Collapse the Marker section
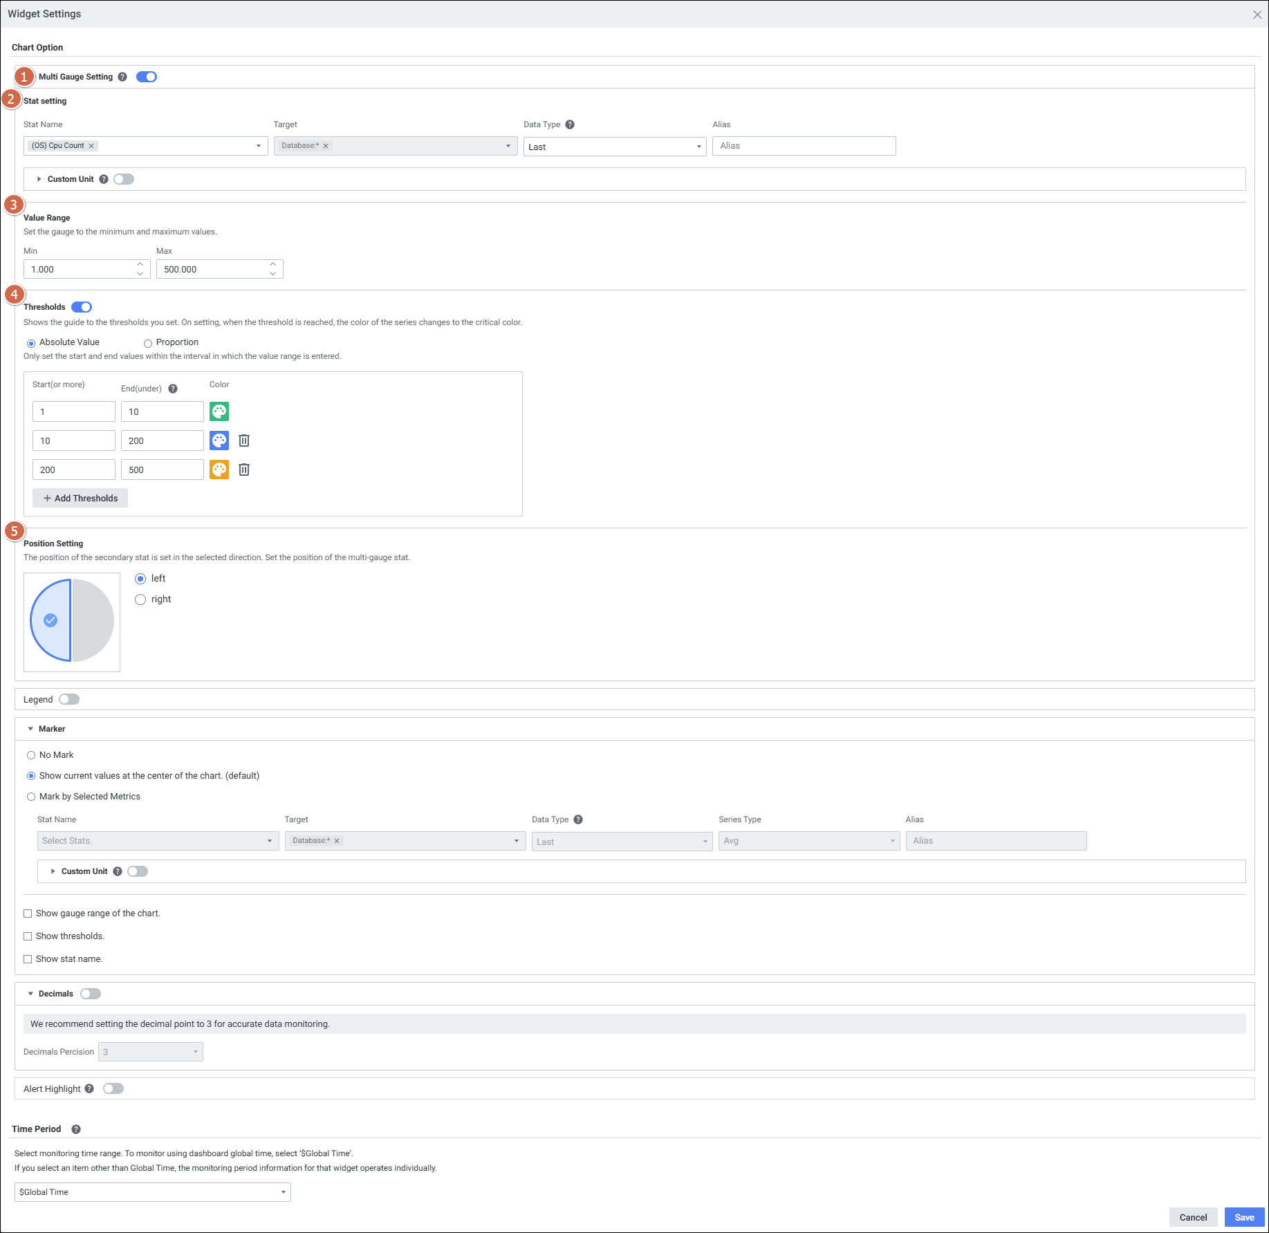This screenshot has width=1269, height=1233. 30,729
